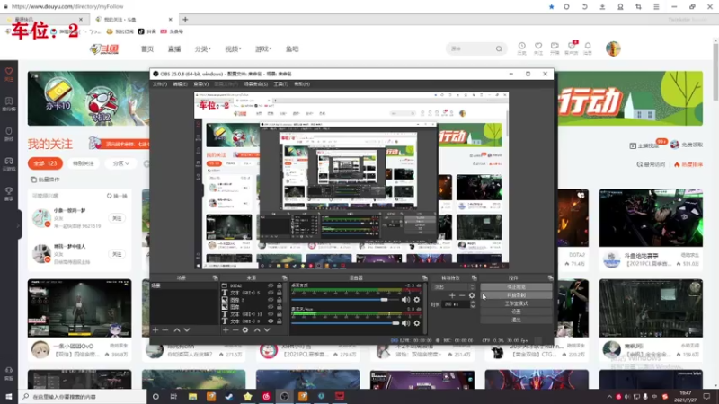Open transition properties gear icon
The height and width of the screenshot is (404, 719).
(472, 295)
